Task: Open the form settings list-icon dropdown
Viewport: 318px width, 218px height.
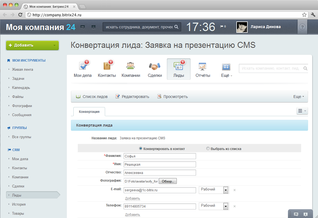Action: pyautogui.click(x=302, y=111)
